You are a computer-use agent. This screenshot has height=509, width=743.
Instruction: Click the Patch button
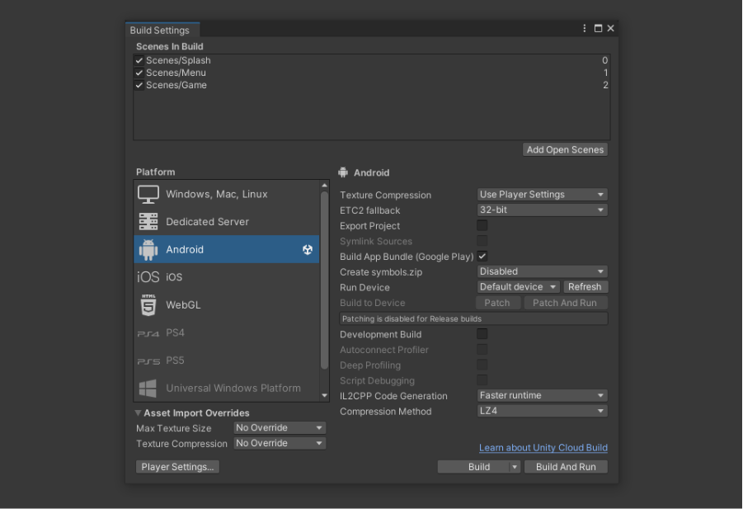pos(497,303)
